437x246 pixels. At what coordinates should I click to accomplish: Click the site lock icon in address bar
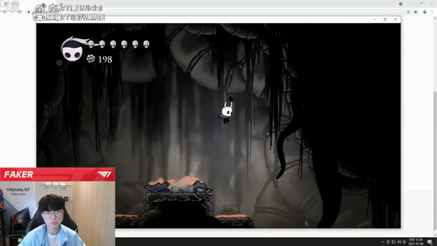point(29,12)
